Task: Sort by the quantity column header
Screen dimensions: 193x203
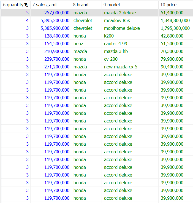Action: click(16, 5)
